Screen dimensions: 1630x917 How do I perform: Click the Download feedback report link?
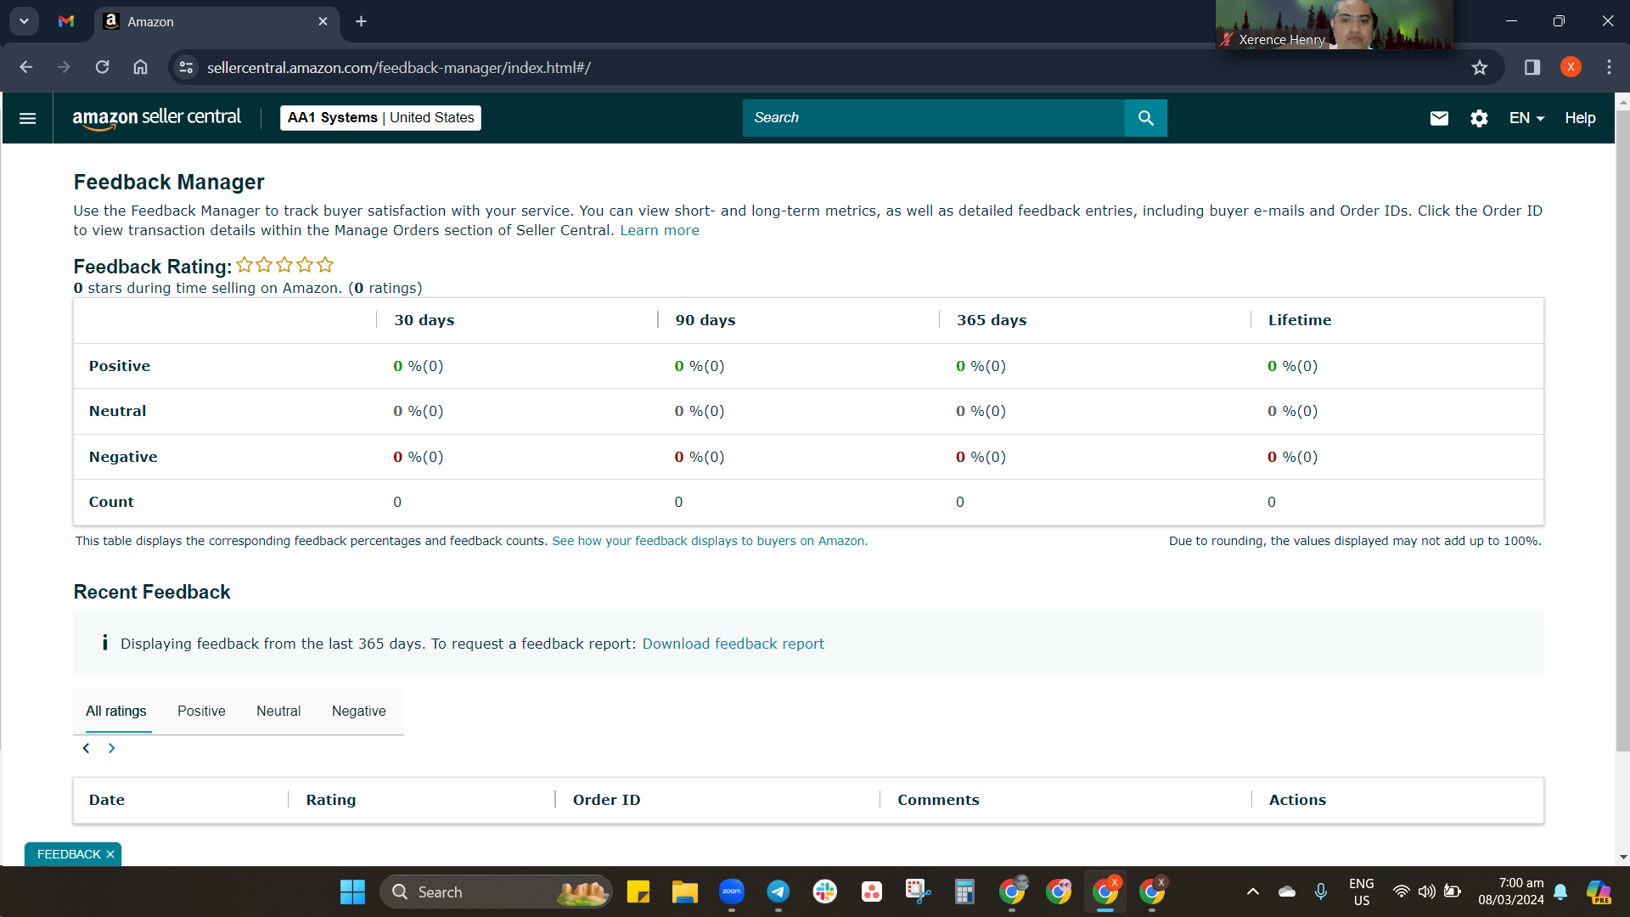[733, 644]
